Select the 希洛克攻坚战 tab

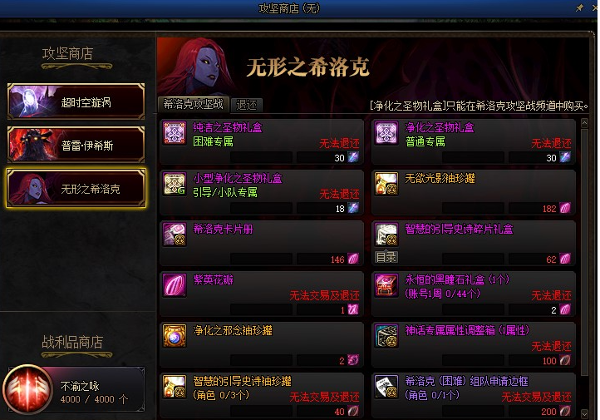(x=194, y=104)
